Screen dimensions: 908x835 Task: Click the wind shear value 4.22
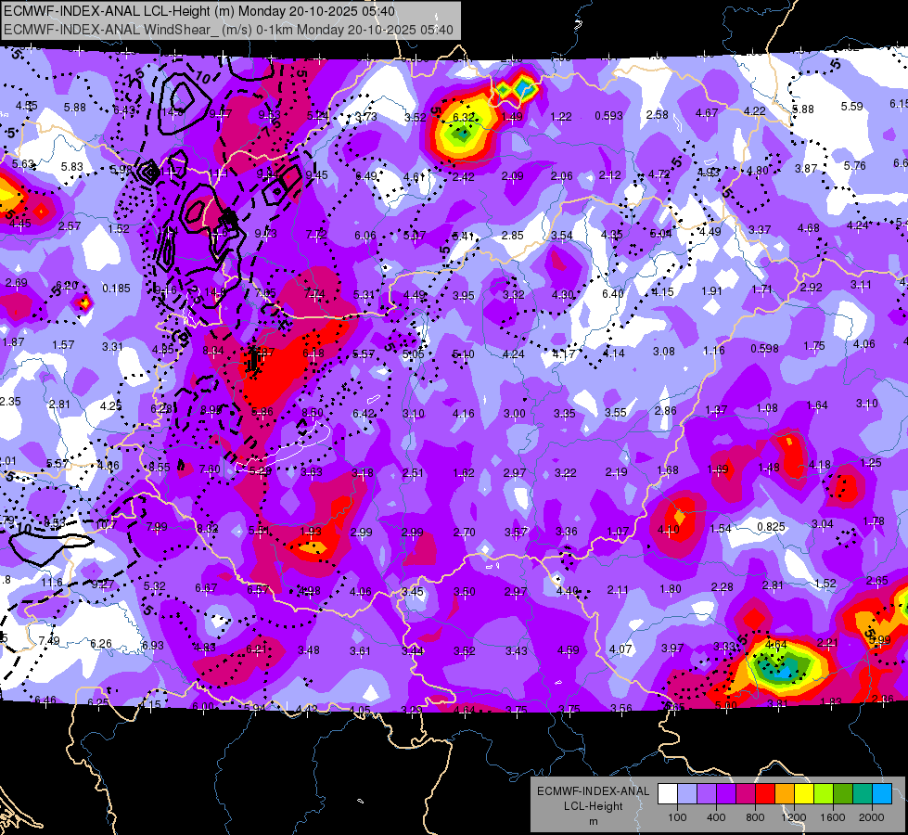click(x=755, y=110)
